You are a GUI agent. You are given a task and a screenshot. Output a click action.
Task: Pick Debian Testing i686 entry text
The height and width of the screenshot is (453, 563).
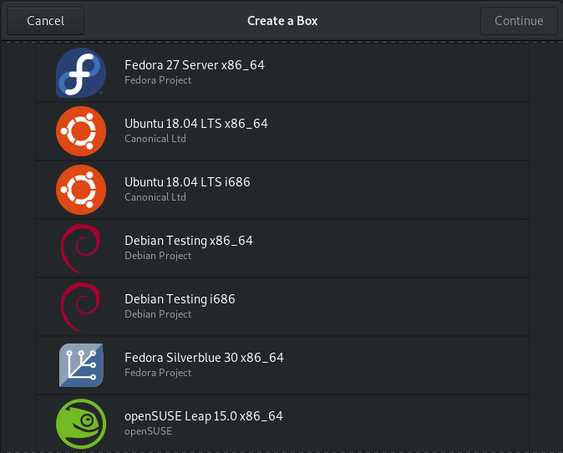(180, 299)
